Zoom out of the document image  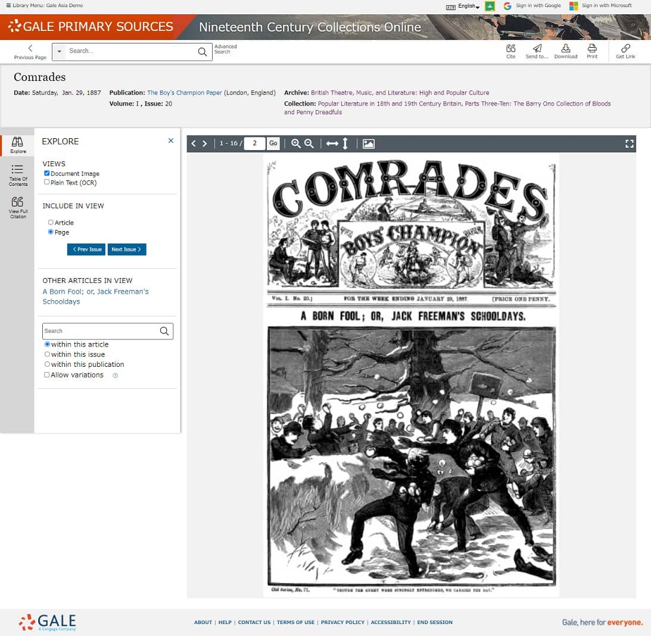pyautogui.click(x=309, y=144)
